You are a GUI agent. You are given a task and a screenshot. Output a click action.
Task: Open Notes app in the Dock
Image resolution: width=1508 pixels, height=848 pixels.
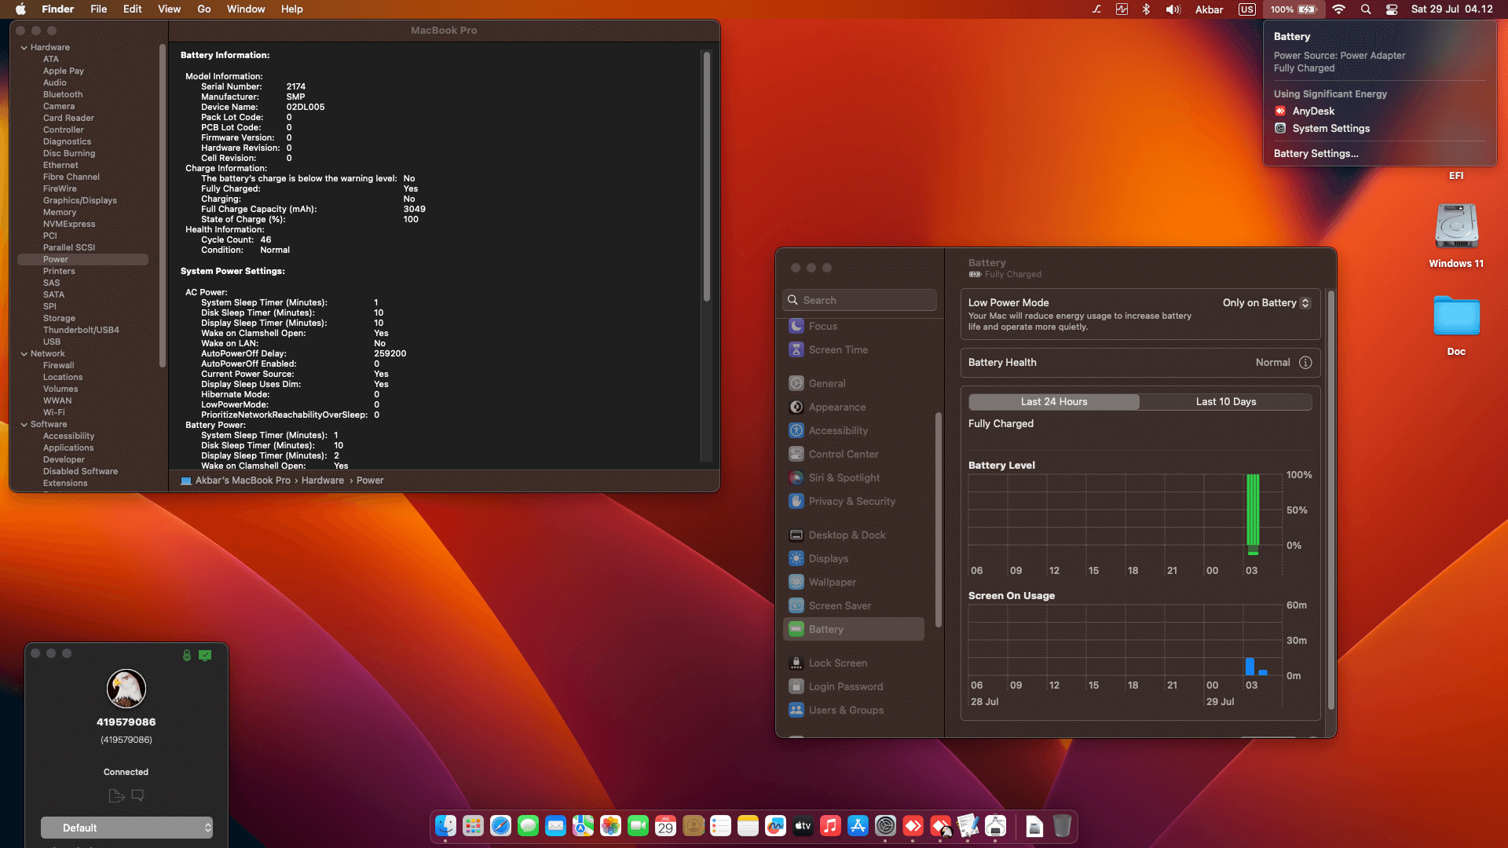pos(748,826)
